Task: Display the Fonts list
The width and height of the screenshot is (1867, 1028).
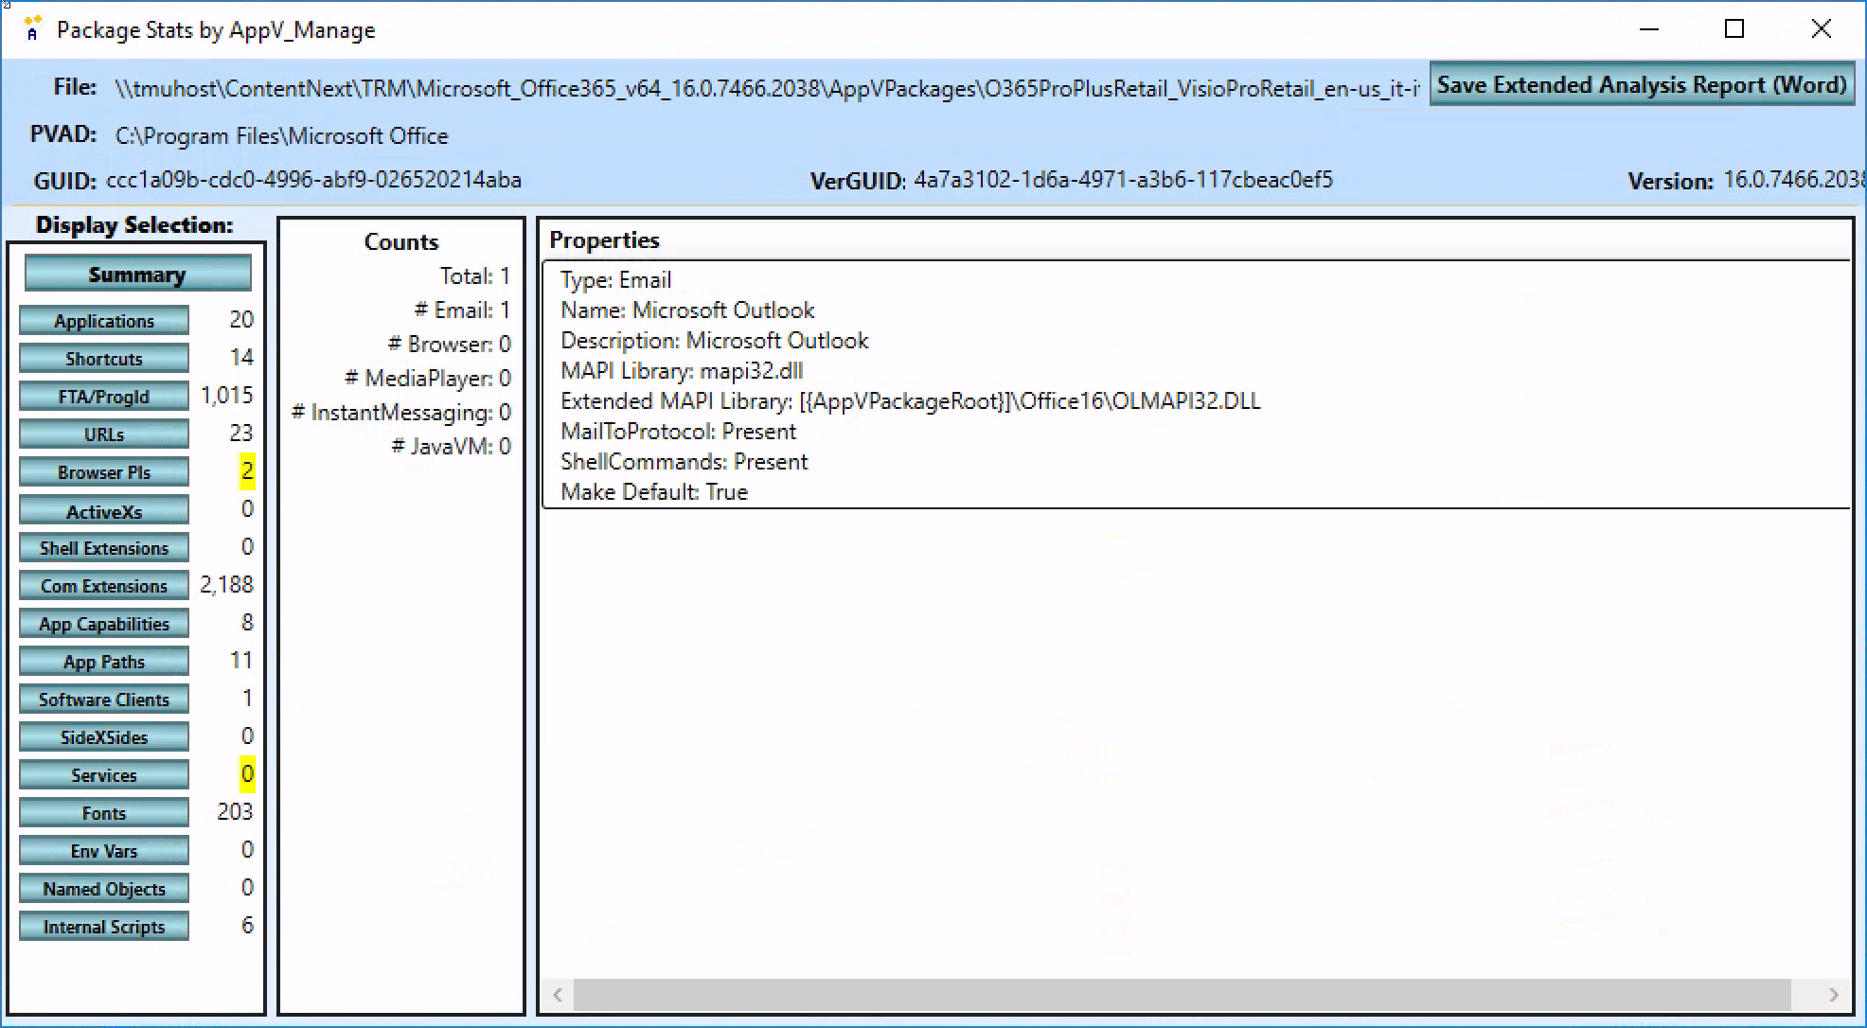Action: coord(104,813)
